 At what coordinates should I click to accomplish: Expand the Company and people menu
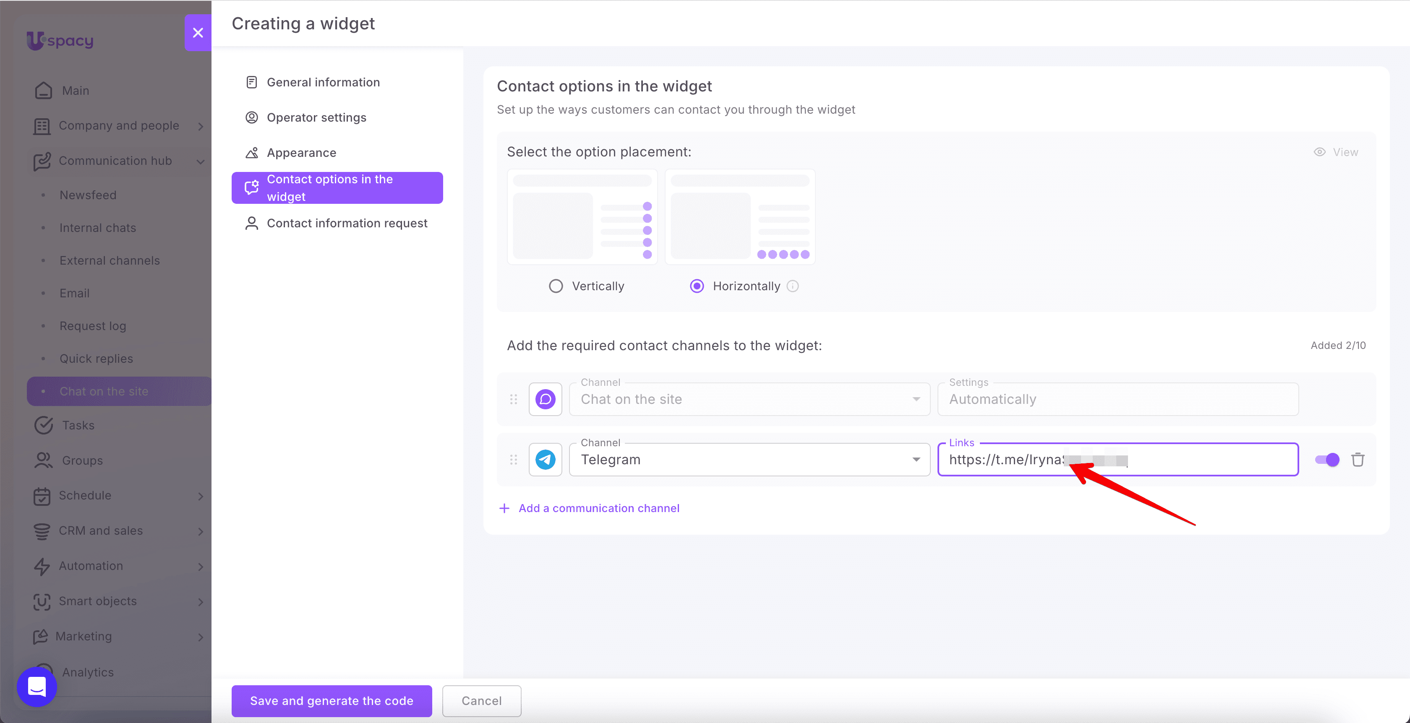click(x=119, y=126)
